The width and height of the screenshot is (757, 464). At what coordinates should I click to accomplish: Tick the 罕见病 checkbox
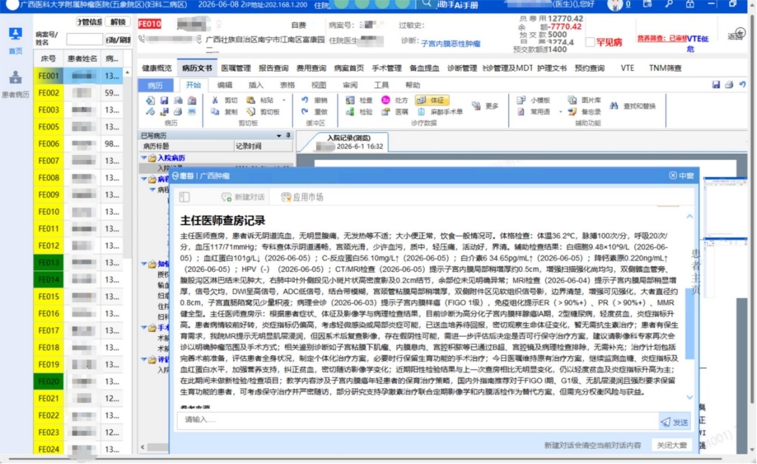coord(590,42)
